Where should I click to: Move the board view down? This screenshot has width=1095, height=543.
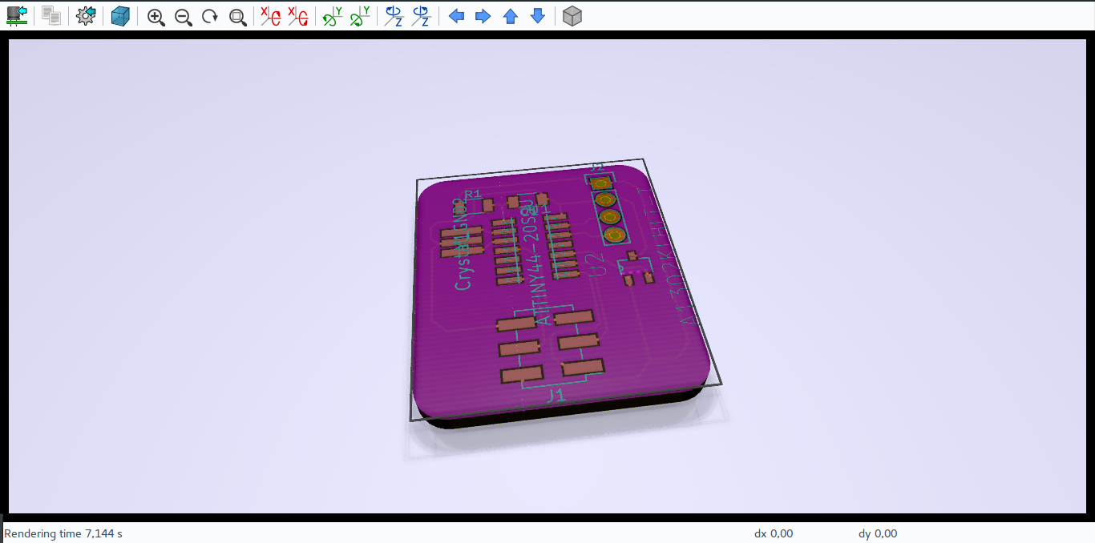536,14
